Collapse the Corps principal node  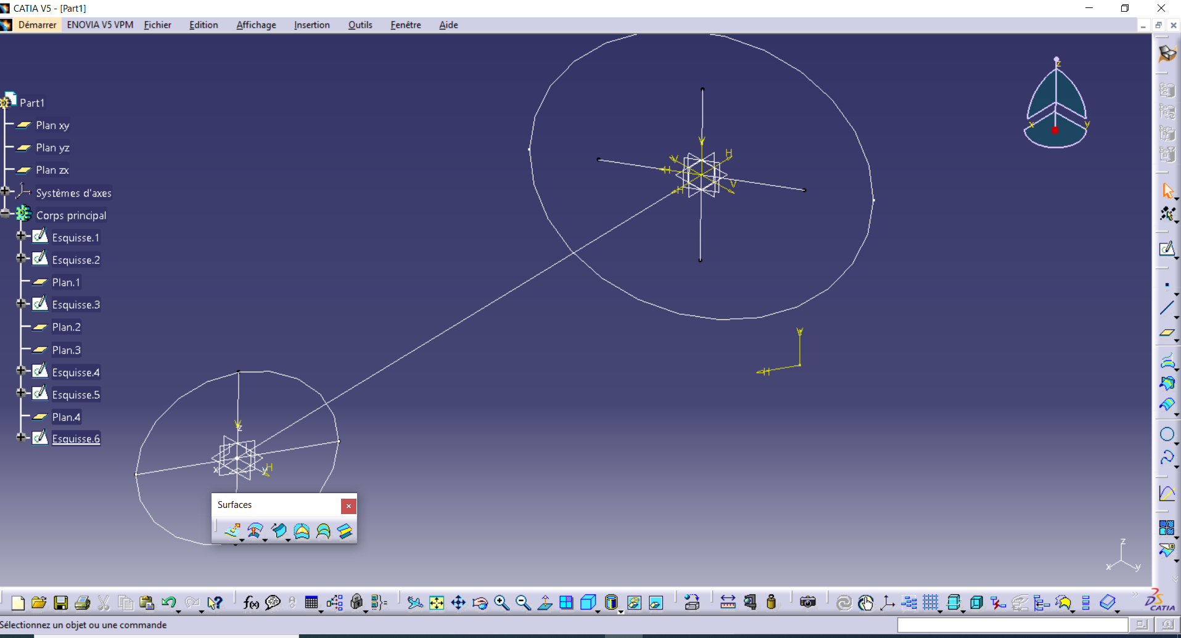(x=5, y=214)
